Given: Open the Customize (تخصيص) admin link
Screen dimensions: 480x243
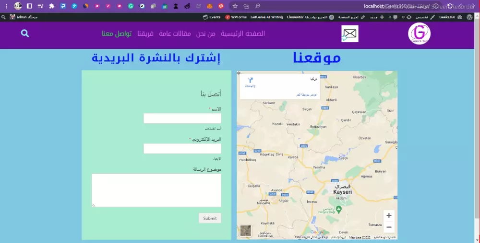Looking at the screenshot, I should 425,17.
